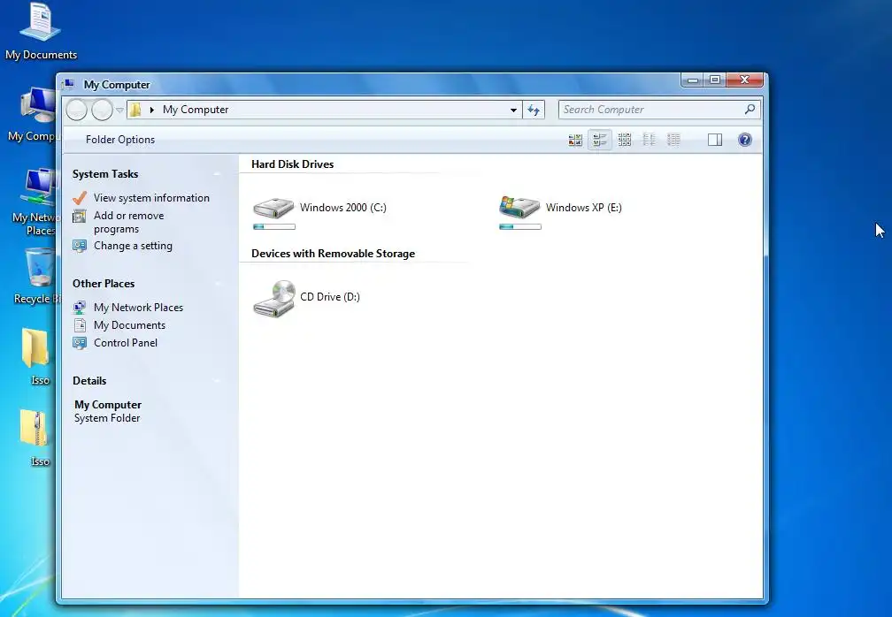Click the breadcrumb arrow before My Computer
Viewport: 892px width, 617px height.
pos(151,110)
